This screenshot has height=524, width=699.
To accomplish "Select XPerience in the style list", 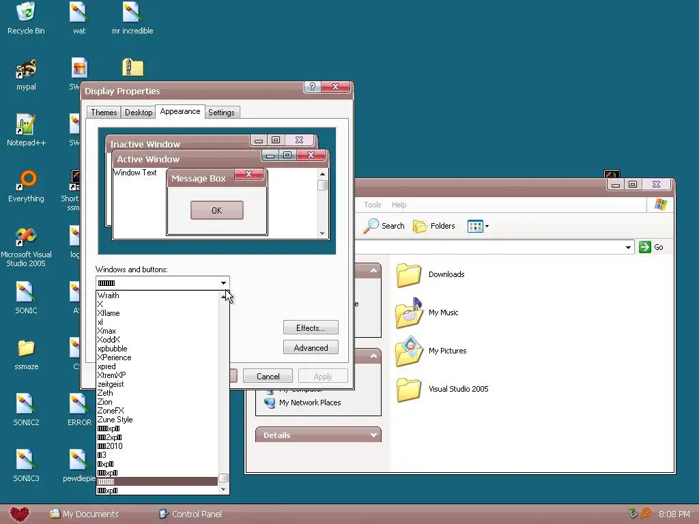I will [157, 358].
